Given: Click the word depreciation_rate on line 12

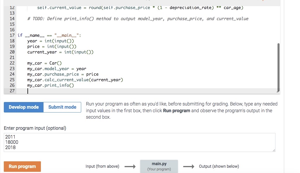Looking at the screenshot, I should coord(191,8).
